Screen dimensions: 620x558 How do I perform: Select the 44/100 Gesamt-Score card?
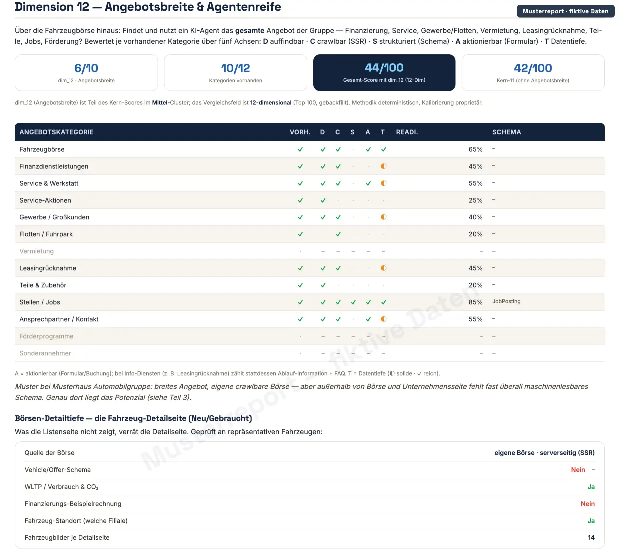384,73
